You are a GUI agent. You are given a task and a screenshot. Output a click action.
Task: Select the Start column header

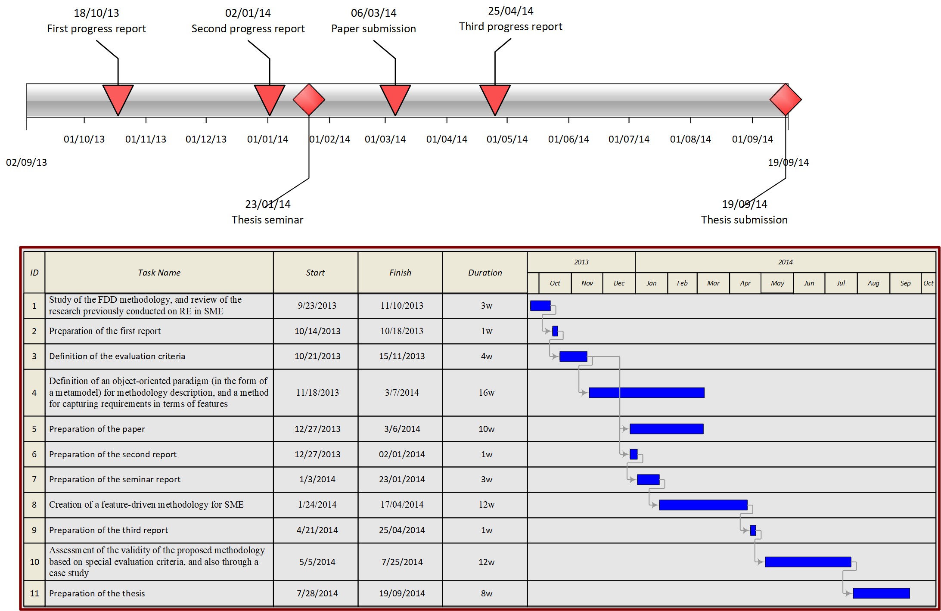(315, 273)
